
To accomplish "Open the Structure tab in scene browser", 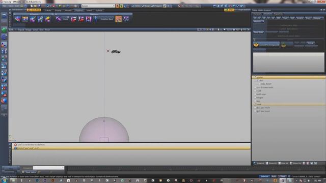I will pos(267,14).
